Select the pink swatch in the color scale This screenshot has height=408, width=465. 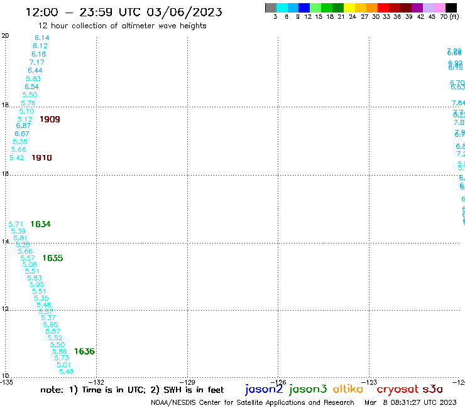pyautogui.click(x=439, y=8)
